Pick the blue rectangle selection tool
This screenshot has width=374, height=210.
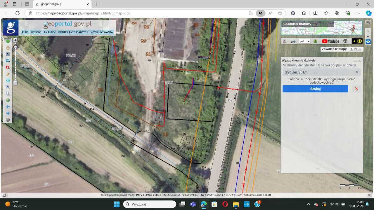8,61
